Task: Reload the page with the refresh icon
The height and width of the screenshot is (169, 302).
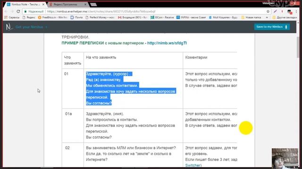Action: coord(18,11)
